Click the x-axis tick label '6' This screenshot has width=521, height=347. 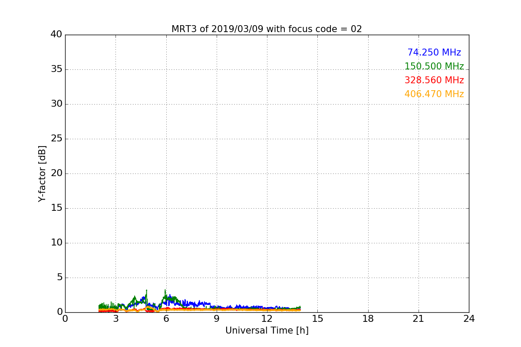tap(166, 319)
